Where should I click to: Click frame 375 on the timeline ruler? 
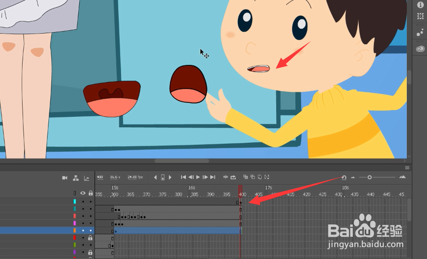[x=162, y=195]
